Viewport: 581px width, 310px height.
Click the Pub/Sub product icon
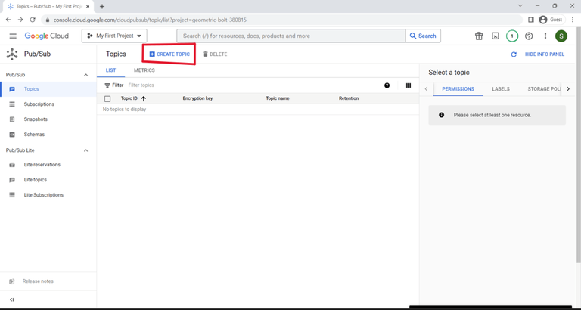click(12, 54)
